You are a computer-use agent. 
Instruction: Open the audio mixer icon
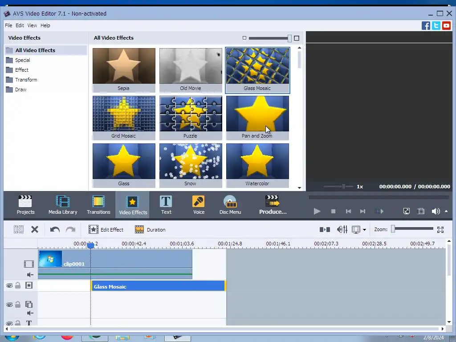pyautogui.click(x=342, y=229)
